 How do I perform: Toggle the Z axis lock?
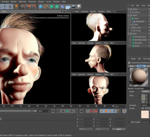coord(10,6)
